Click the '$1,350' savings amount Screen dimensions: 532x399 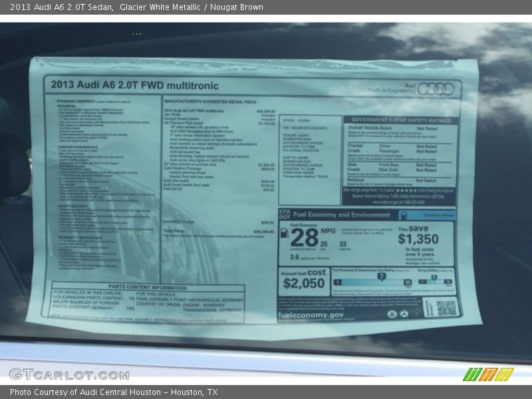[x=418, y=239]
